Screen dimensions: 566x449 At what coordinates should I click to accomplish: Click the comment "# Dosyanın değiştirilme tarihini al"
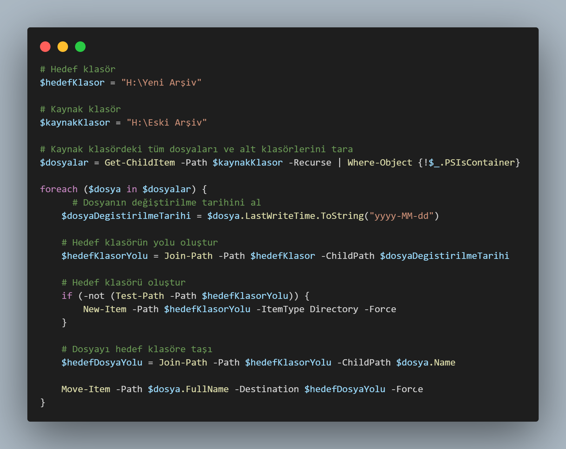(167, 202)
